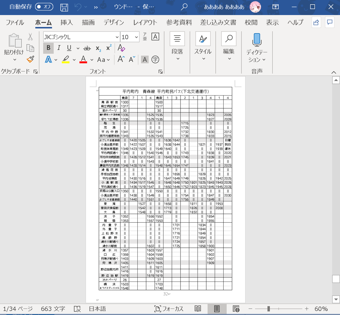
Task: Toggle Italic formatting
Action: 59,48
